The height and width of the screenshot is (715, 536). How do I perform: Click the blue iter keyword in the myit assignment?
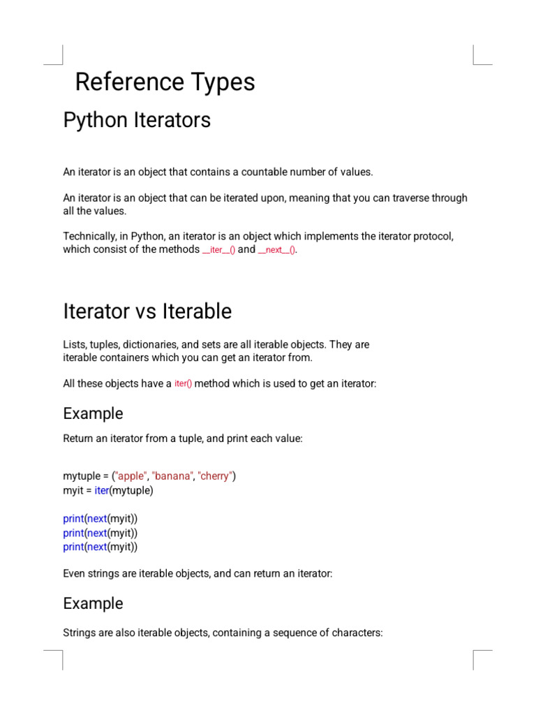pos(102,490)
